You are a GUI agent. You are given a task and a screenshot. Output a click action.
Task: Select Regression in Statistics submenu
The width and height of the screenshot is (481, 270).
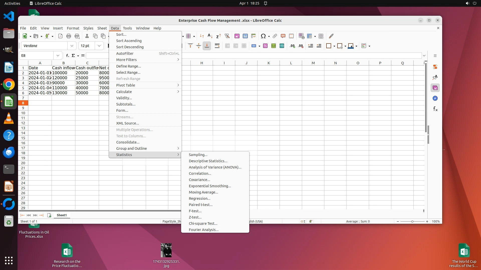click(x=199, y=198)
